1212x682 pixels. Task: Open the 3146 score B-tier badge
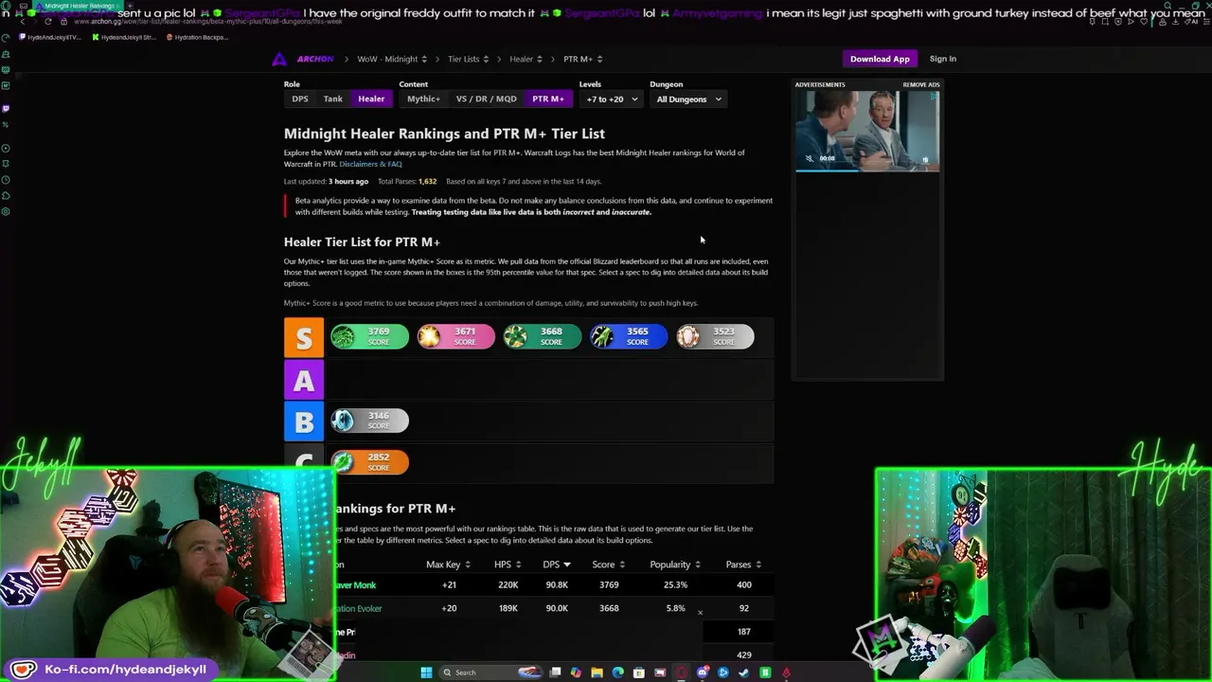pyautogui.click(x=369, y=420)
